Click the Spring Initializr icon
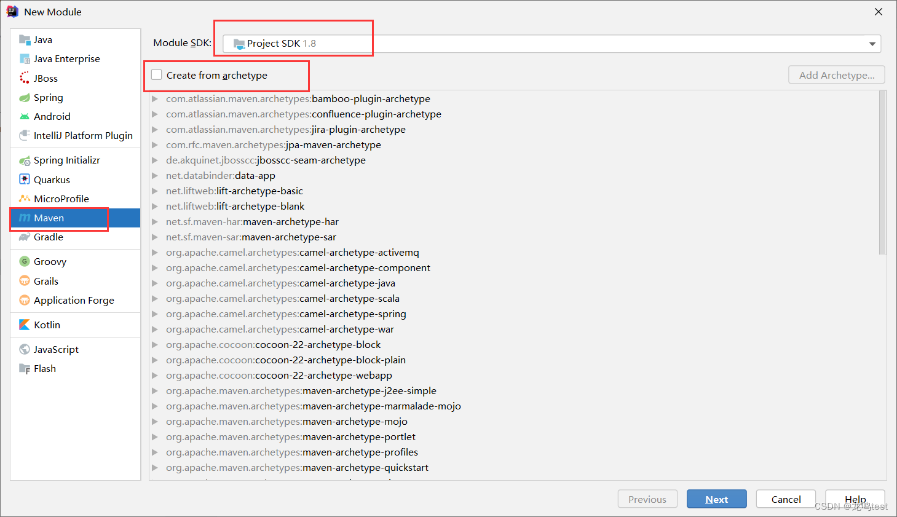Image resolution: width=897 pixels, height=517 pixels. (x=25, y=160)
